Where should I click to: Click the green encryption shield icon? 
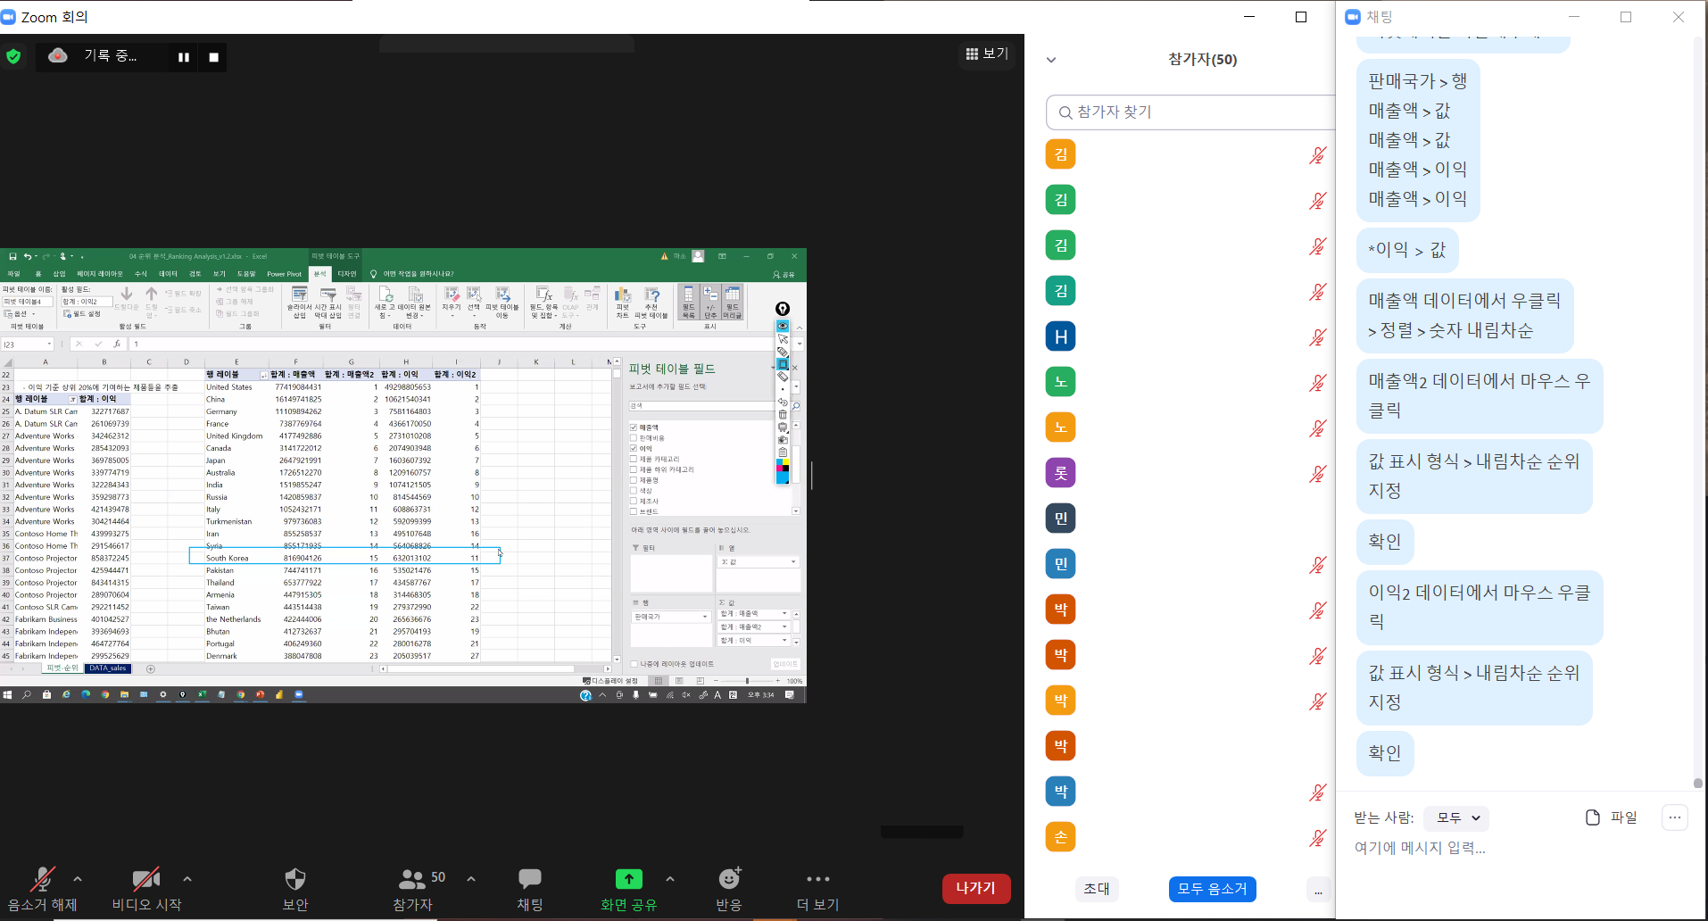coord(13,56)
